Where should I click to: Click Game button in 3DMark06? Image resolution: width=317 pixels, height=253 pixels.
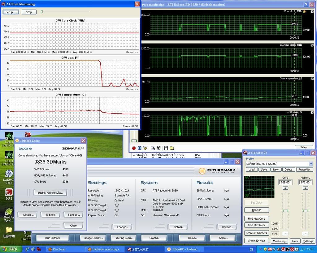[x=223, y=238]
